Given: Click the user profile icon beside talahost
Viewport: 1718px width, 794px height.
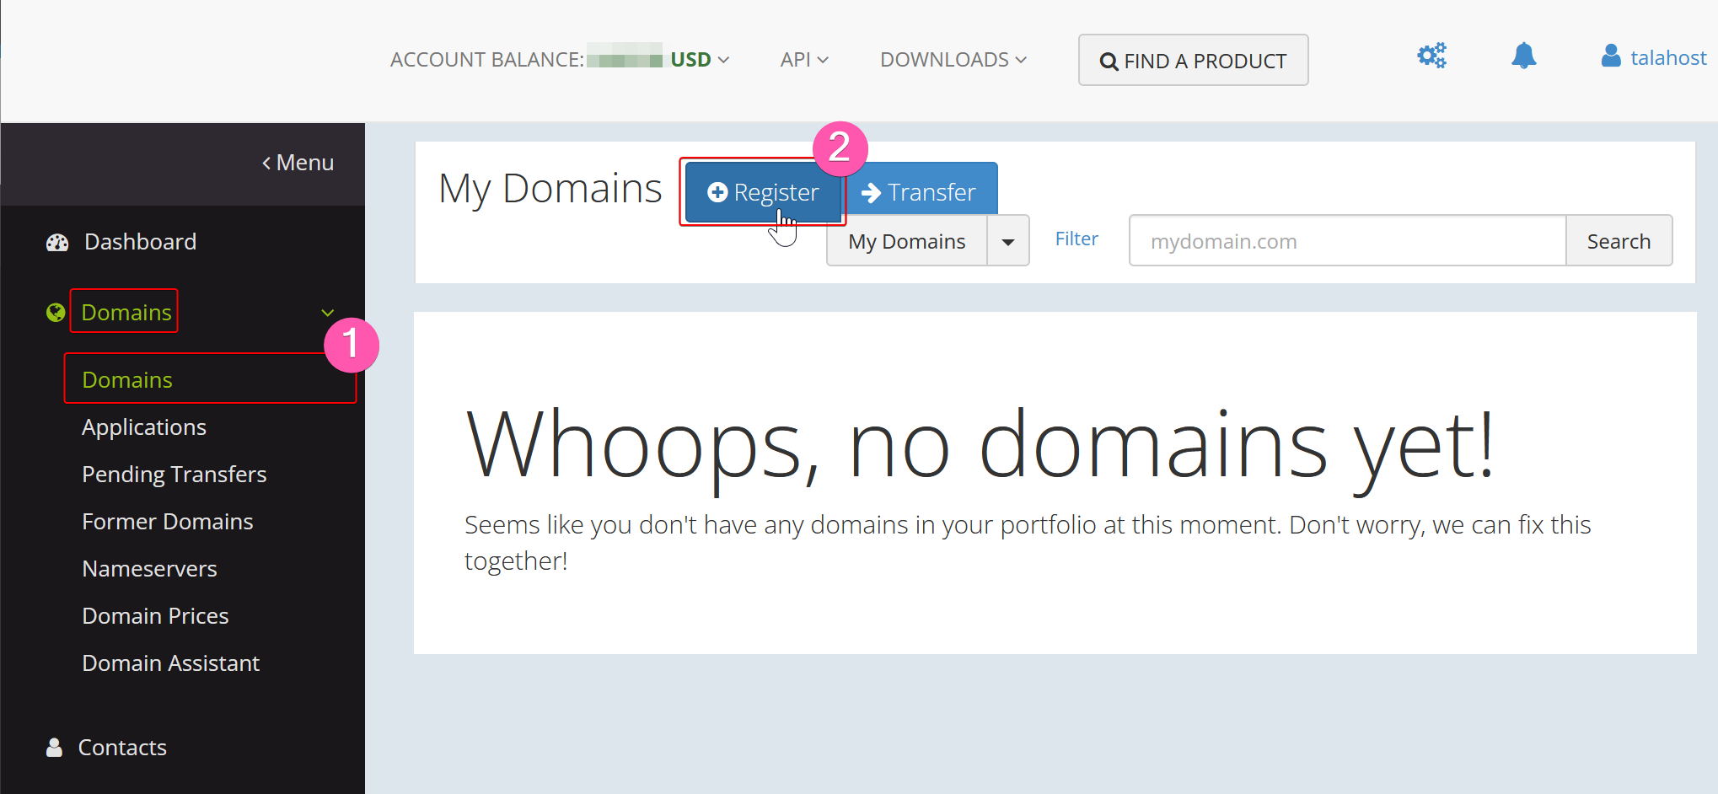Looking at the screenshot, I should 1611,56.
